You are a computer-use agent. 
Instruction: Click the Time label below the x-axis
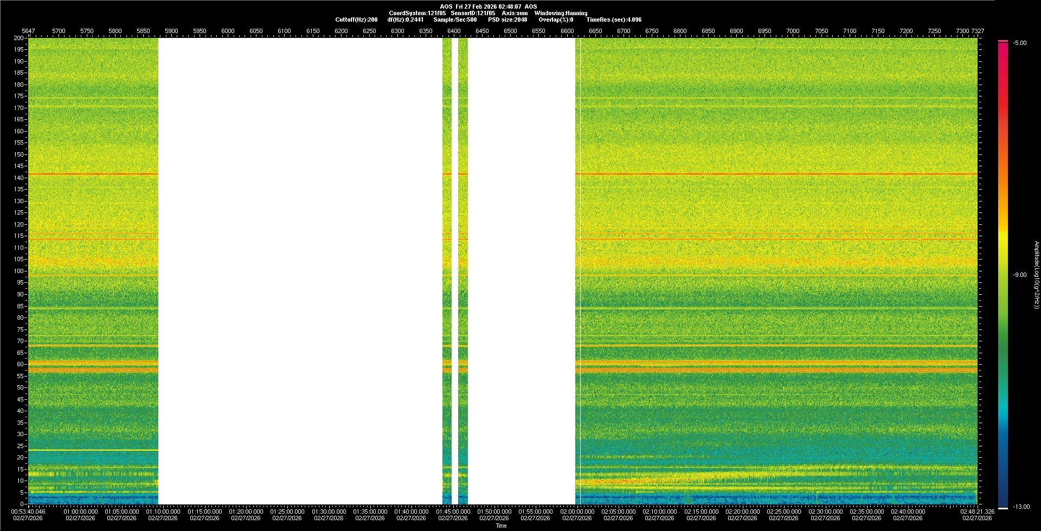(x=501, y=526)
